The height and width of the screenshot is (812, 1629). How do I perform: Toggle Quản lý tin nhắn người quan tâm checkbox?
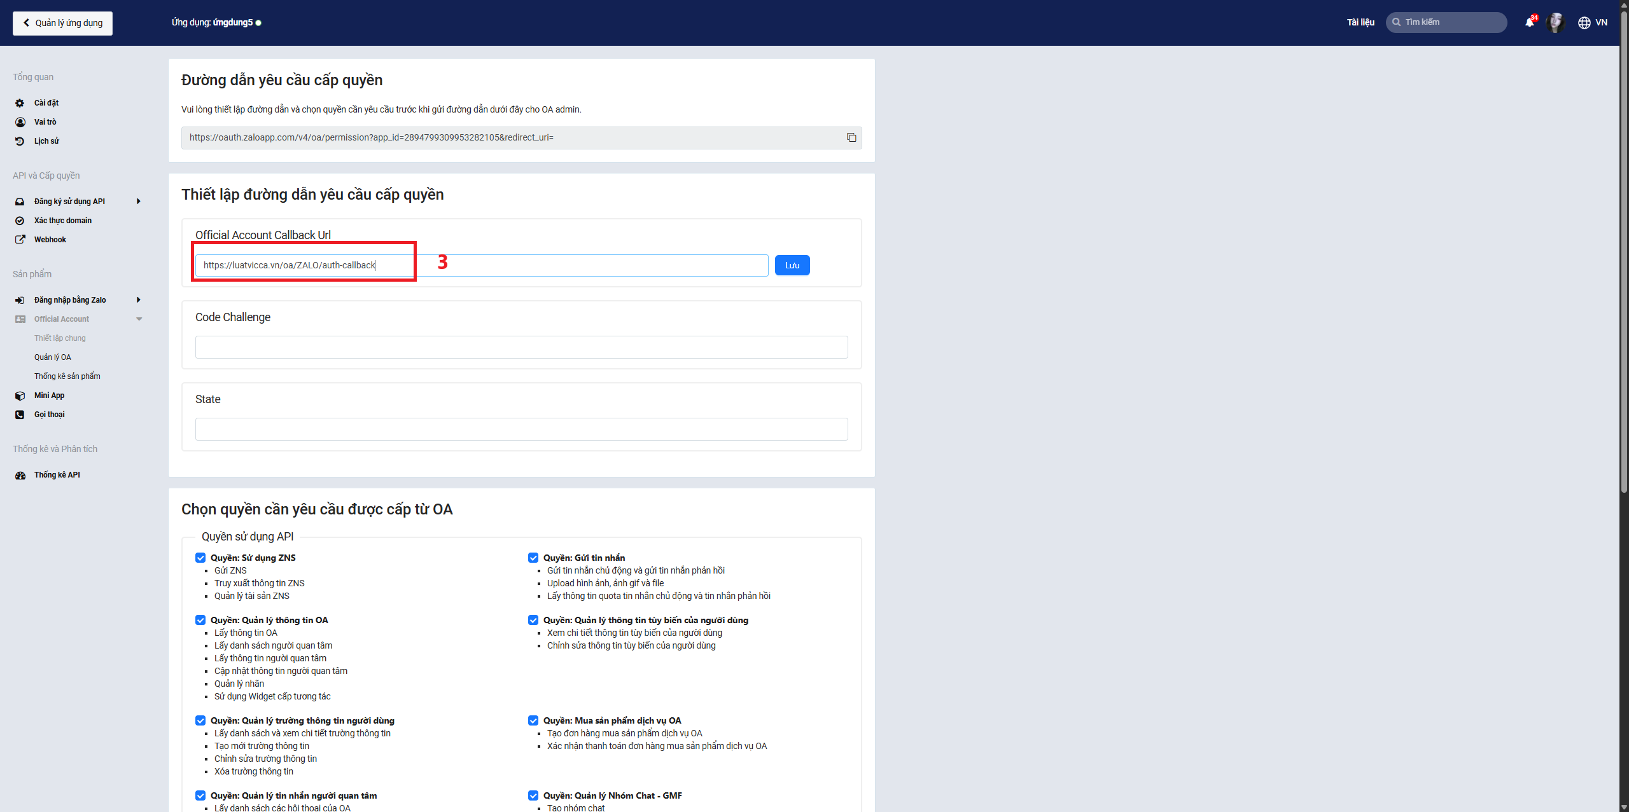[x=200, y=795]
